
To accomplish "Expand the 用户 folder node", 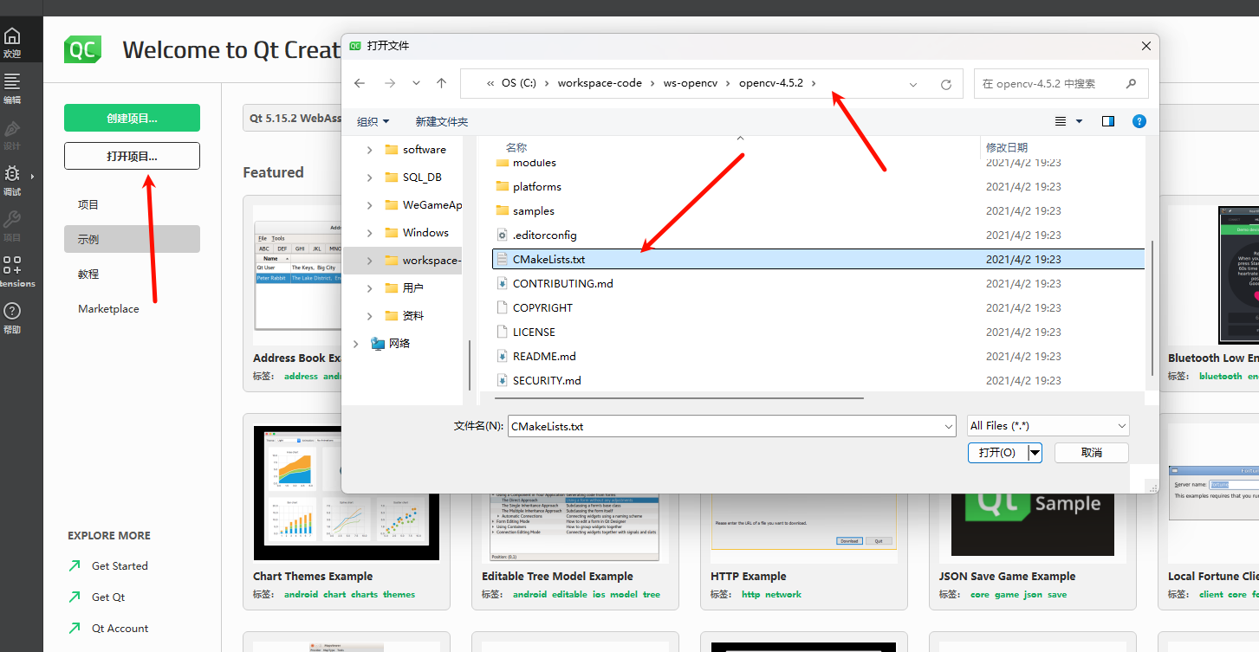I will point(369,288).
